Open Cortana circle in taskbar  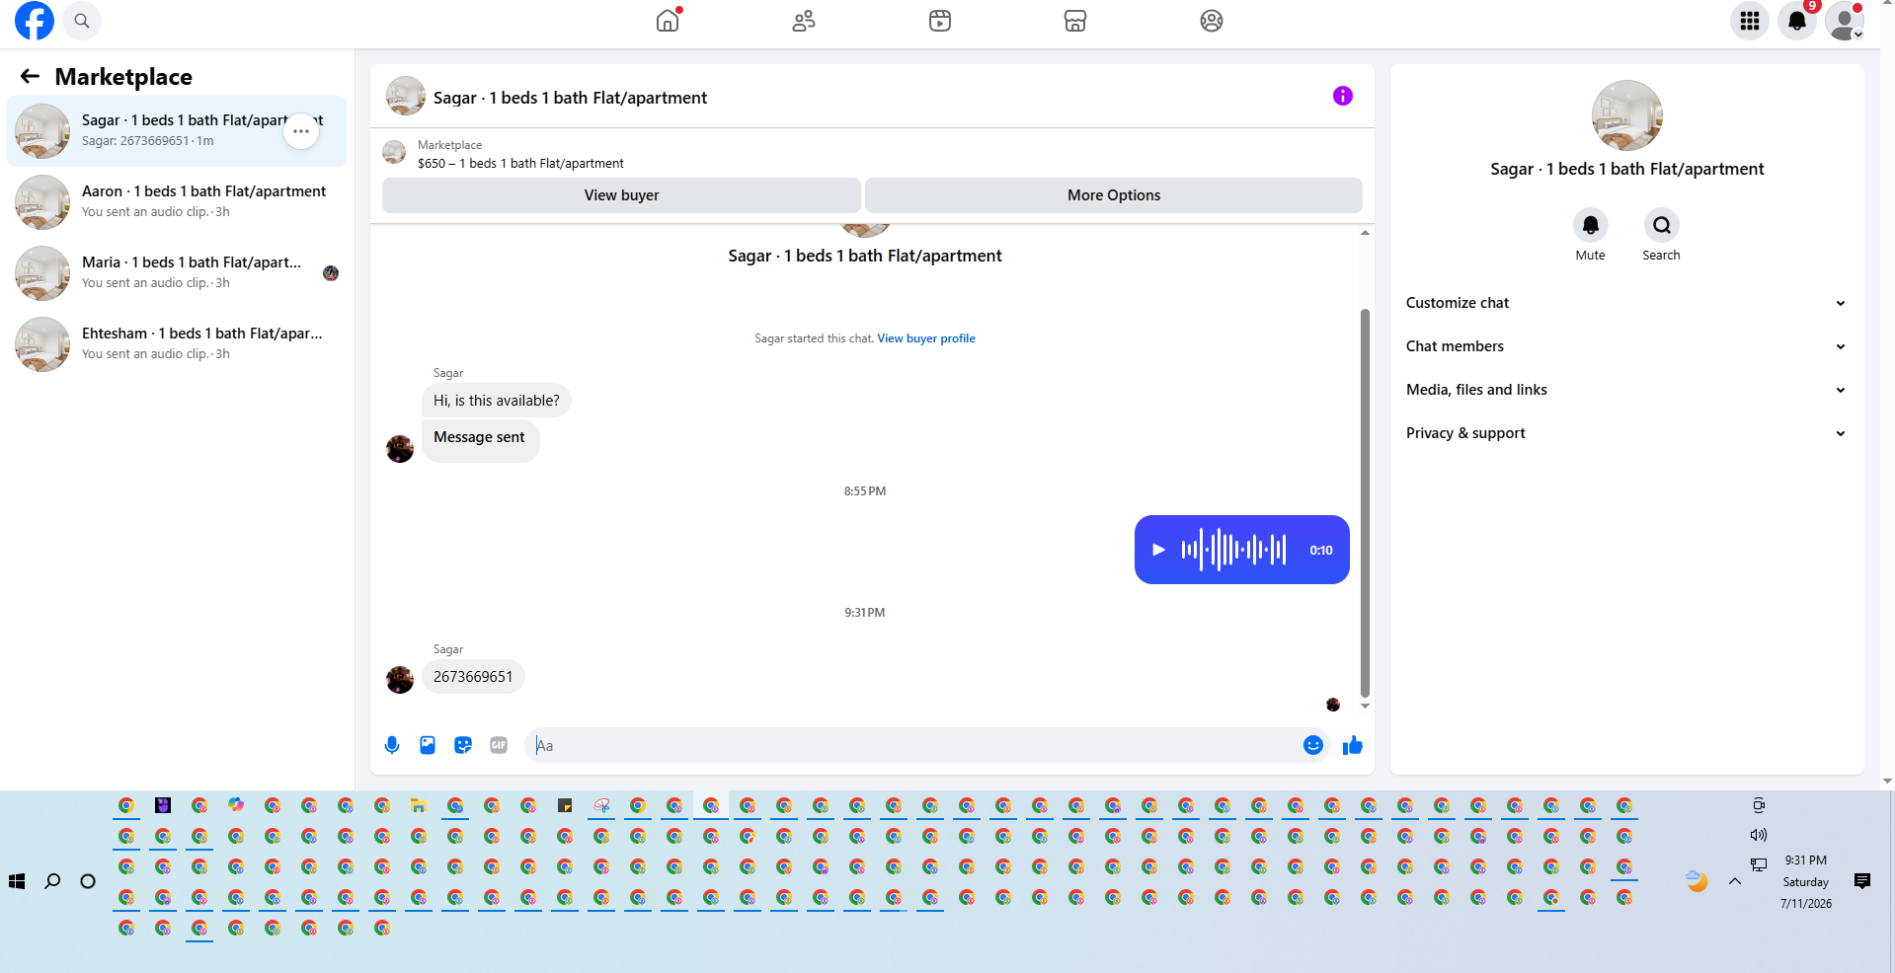click(x=88, y=881)
